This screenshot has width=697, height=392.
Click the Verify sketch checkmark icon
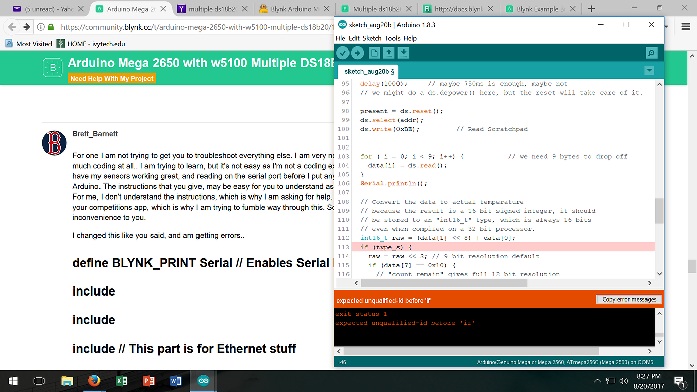343,53
